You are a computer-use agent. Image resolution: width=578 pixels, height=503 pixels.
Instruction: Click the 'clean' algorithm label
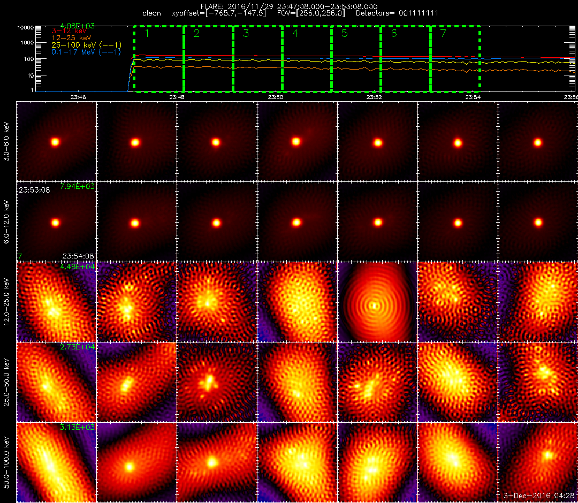(x=151, y=13)
